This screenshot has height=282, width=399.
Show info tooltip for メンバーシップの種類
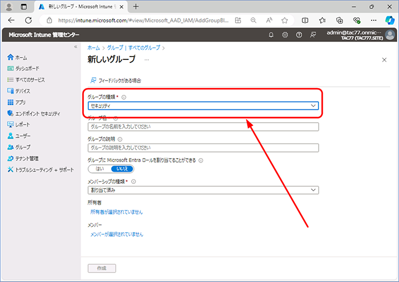pyautogui.click(x=133, y=182)
